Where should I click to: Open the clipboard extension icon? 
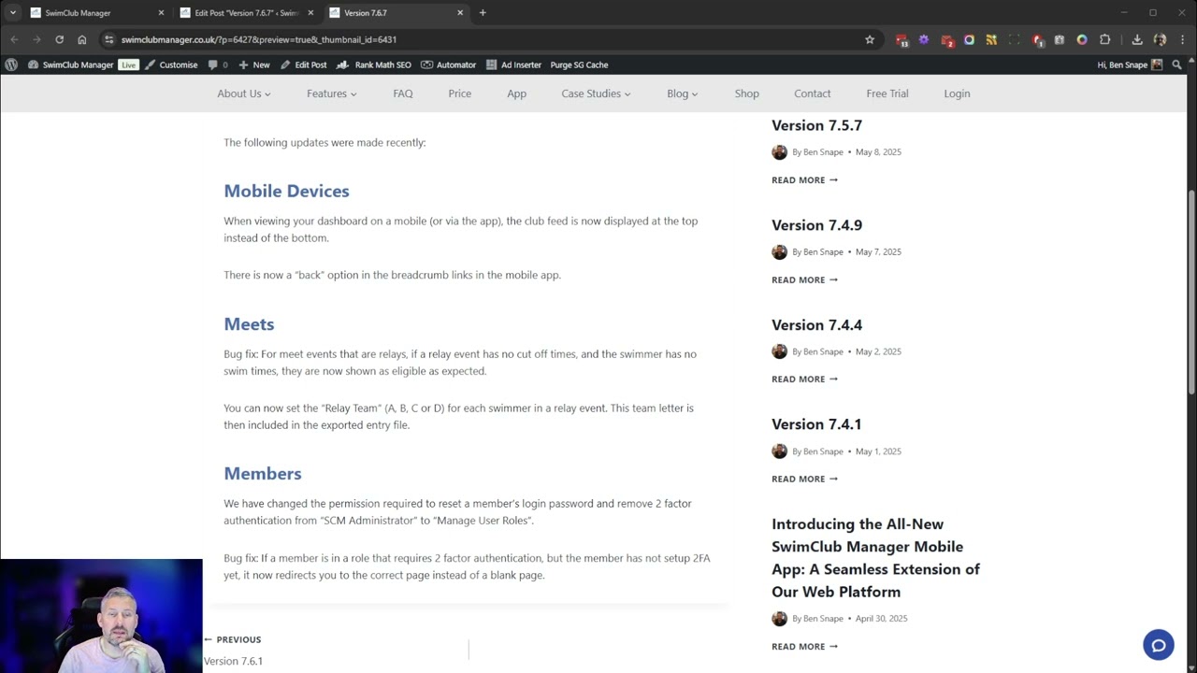tap(1060, 39)
